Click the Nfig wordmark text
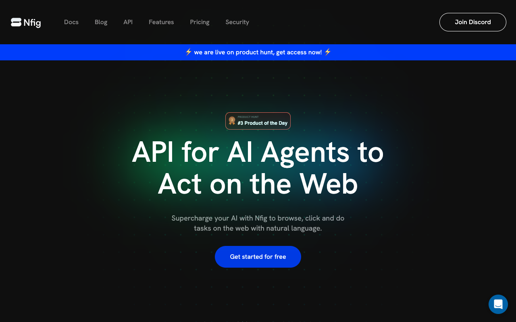 [x=32, y=23]
